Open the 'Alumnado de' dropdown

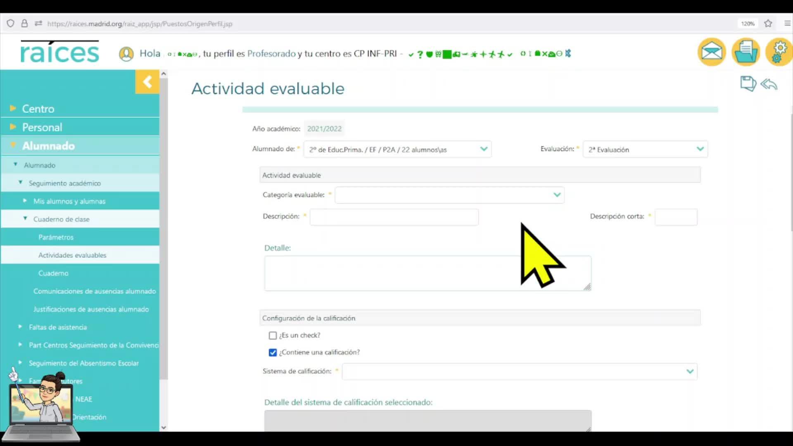397,149
